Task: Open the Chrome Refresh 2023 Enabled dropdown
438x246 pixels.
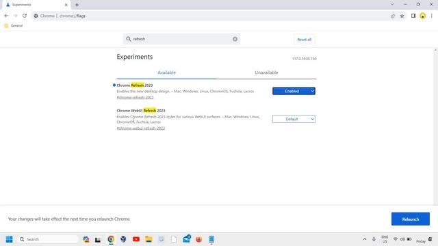Action: (294, 91)
